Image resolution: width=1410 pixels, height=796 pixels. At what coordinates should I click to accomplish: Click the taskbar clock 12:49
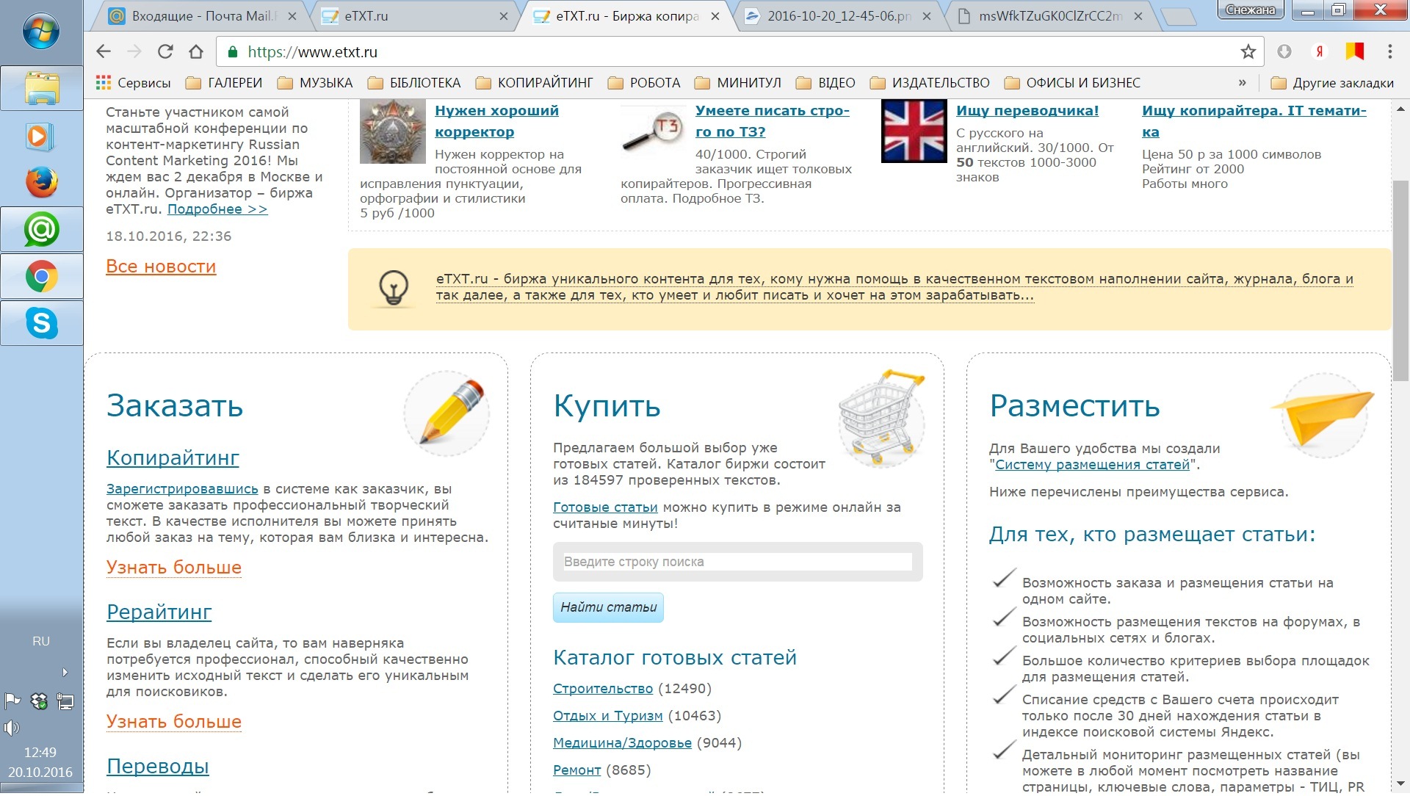[x=40, y=753]
